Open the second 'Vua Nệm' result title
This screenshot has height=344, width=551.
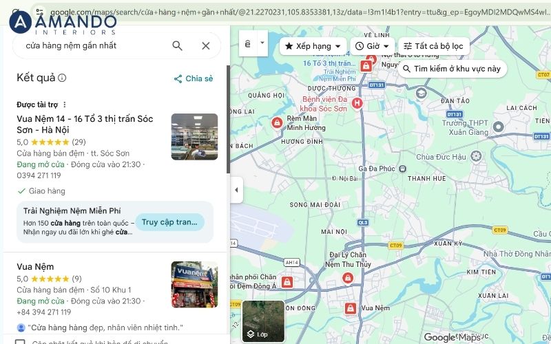pyautogui.click(x=35, y=266)
